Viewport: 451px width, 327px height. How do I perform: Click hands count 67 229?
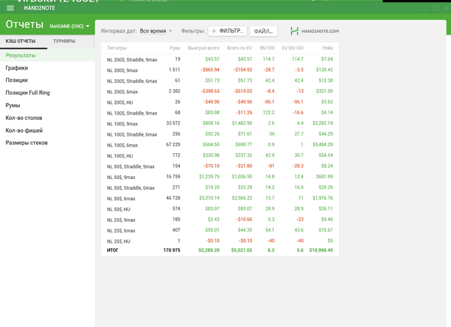tap(173, 145)
